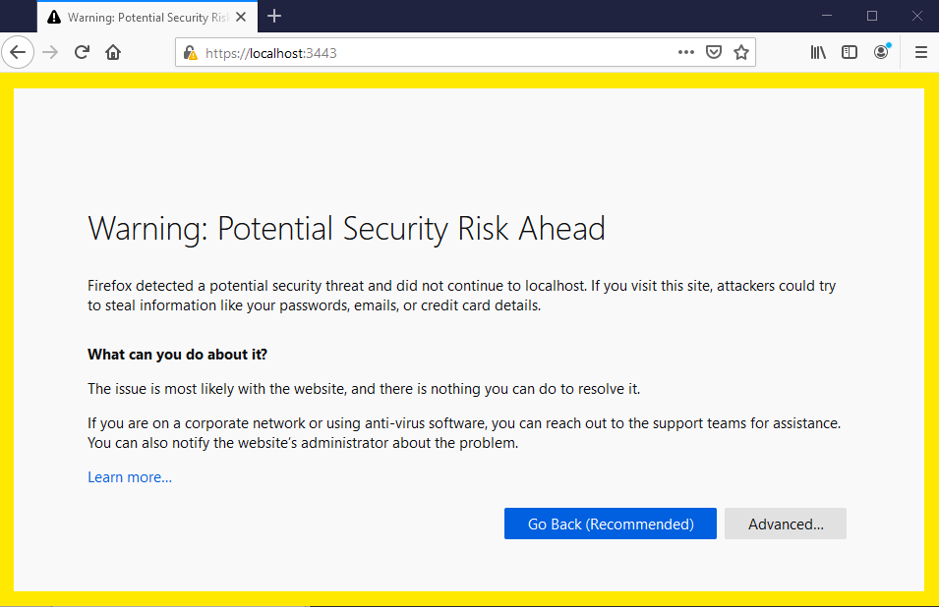Click the Back navigation arrow

[18, 53]
